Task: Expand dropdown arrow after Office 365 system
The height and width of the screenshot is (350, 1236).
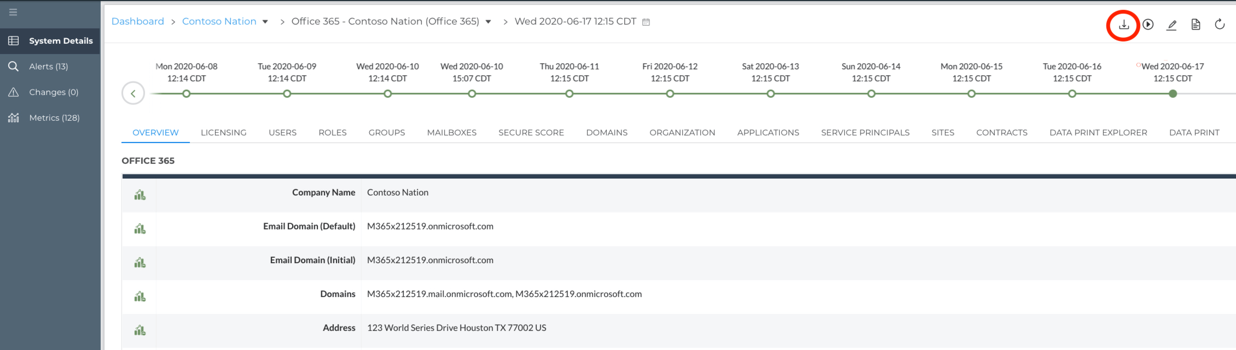Action: tap(488, 22)
